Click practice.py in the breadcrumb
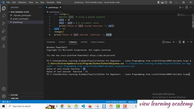The height and width of the screenshot is (109, 194). click(x=54, y=12)
